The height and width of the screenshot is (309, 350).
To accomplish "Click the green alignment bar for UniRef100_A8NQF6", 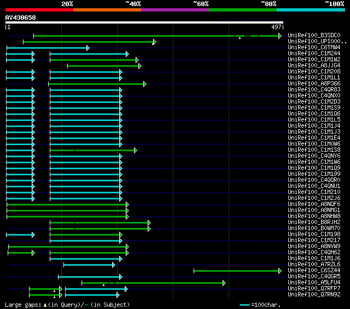I will [66, 204].
